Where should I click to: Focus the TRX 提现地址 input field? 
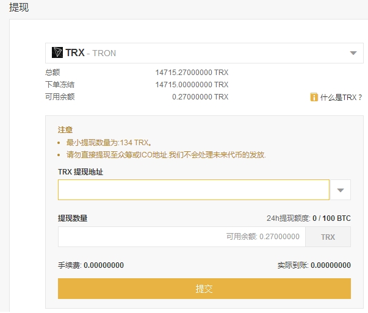(x=193, y=190)
